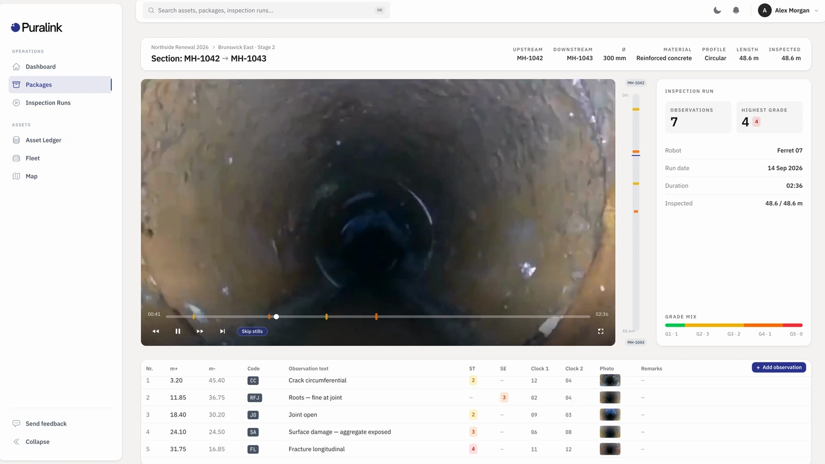Toggle Skip stills option
This screenshot has width=825, height=464.
pos(252,331)
